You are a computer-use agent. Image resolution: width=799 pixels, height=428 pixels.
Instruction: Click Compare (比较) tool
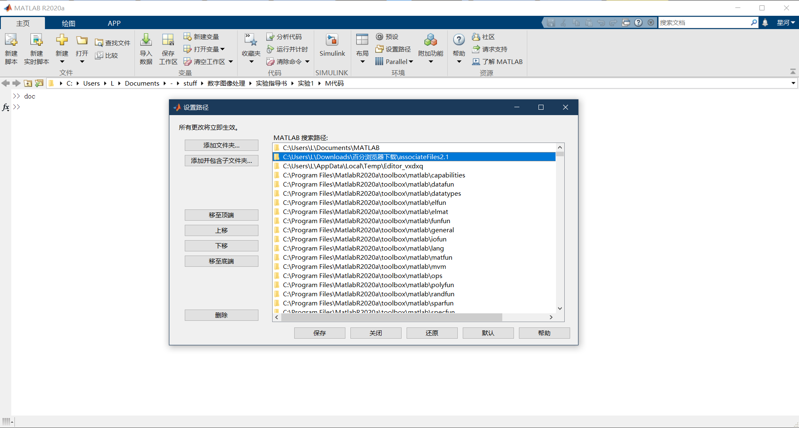[x=107, y=55]
